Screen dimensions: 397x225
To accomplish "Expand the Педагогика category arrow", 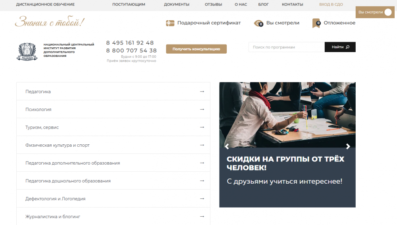I will 202,91.
